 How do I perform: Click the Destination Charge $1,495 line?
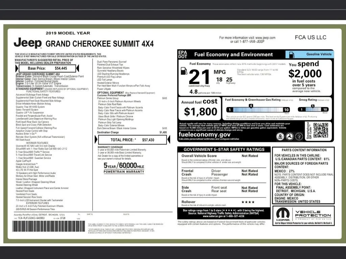[132, 133]
